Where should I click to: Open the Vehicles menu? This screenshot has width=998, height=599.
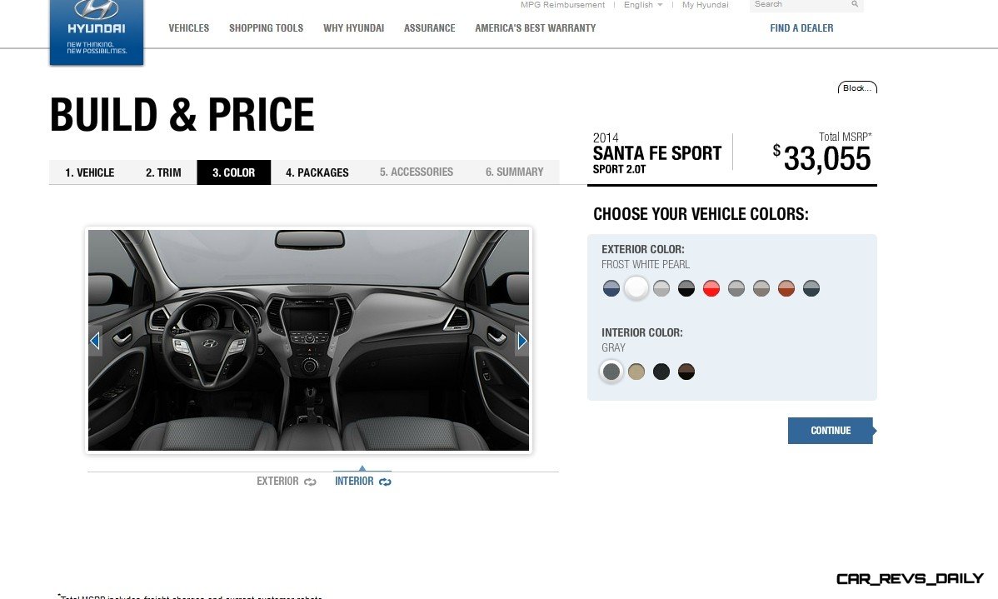(x=189, y=28)
